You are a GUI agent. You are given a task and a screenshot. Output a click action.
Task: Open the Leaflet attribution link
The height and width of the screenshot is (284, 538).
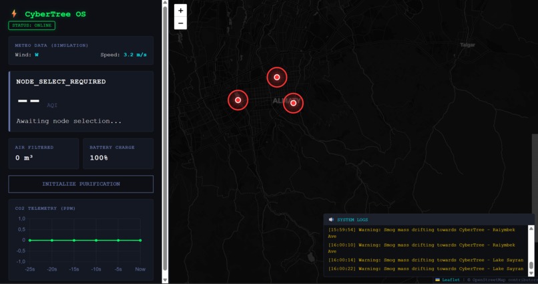[451, 280]
